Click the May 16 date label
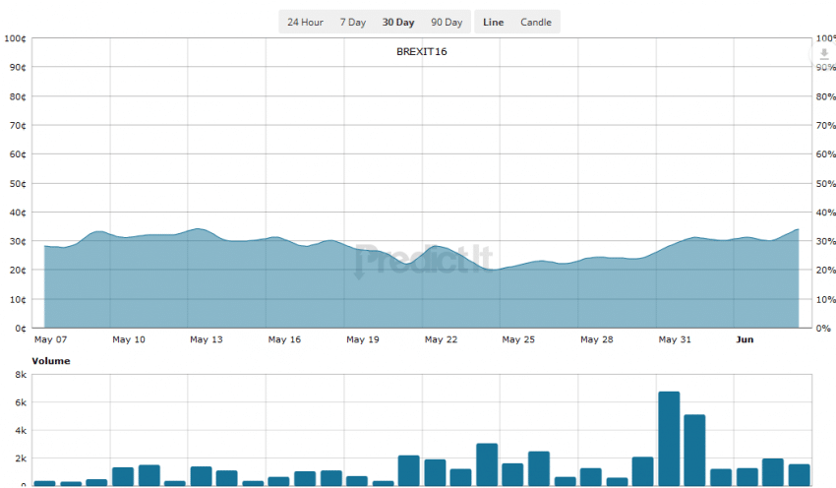 (x=284, y=339)
